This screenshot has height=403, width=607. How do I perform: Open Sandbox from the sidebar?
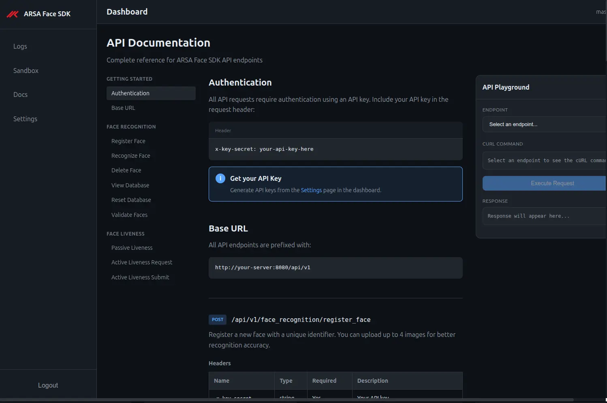26,71
